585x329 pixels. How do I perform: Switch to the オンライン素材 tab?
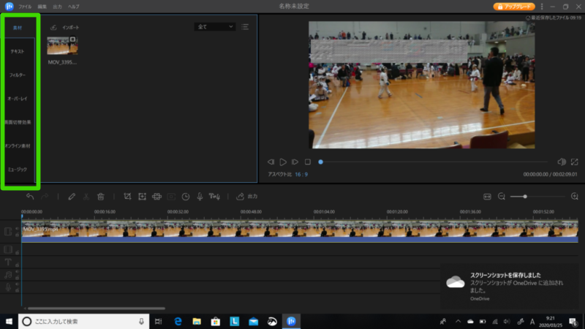point(18,145)
